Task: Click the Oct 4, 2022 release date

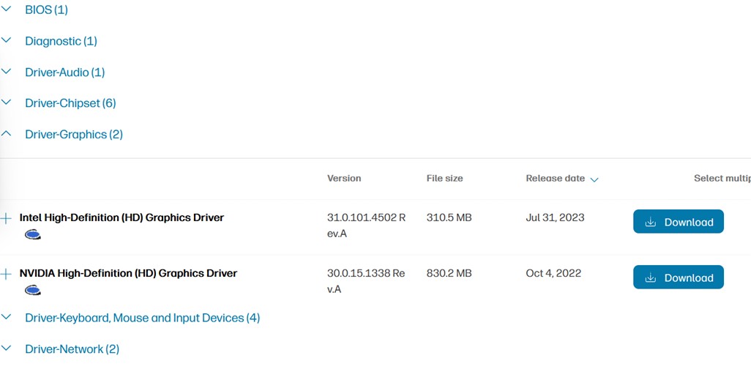Action: coord(553,273)
